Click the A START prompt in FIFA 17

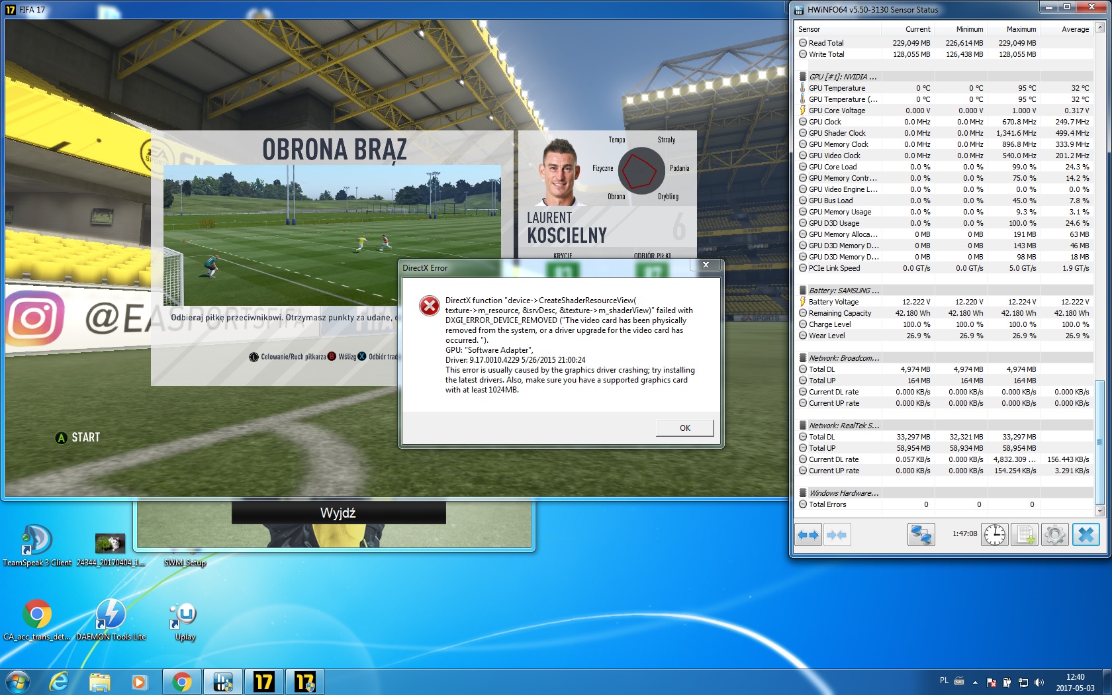click(x=78, y=438)
